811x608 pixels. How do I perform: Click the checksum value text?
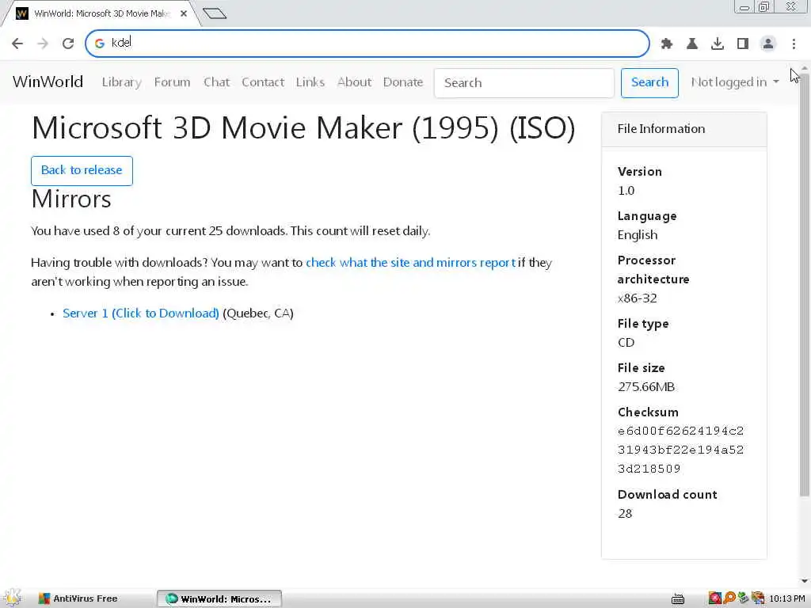680,450
